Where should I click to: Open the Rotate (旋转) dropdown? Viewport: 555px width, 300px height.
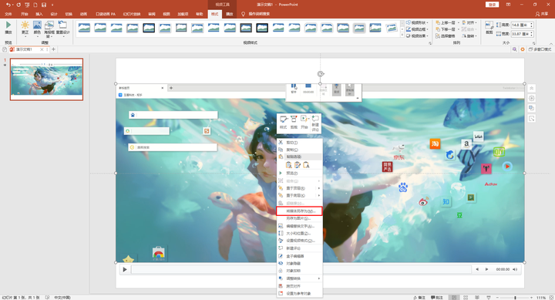tap(469, 35)
